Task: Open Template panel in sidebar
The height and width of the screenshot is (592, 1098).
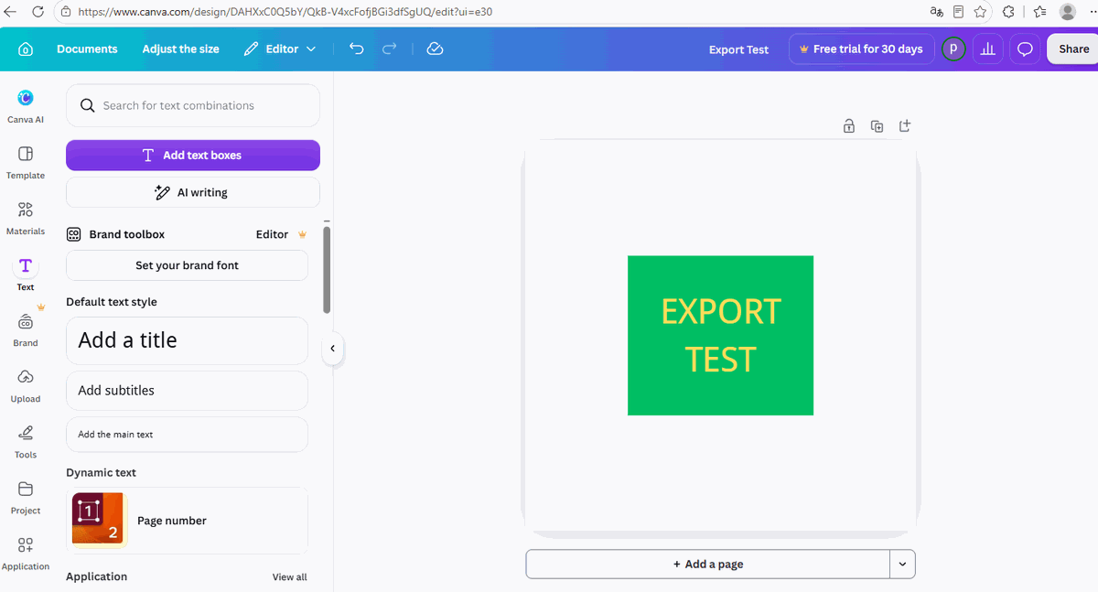Action: (x=26, y=163)
